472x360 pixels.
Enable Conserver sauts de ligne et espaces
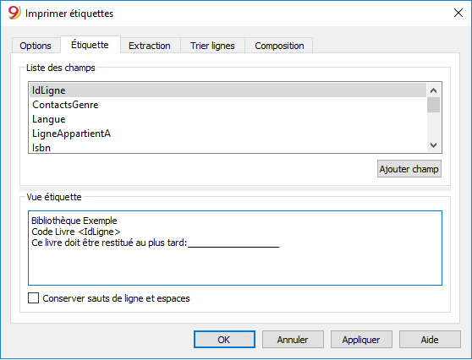coord(34,298)
